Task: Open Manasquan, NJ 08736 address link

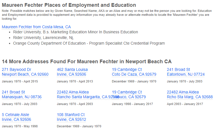Action: coord(22,97)
